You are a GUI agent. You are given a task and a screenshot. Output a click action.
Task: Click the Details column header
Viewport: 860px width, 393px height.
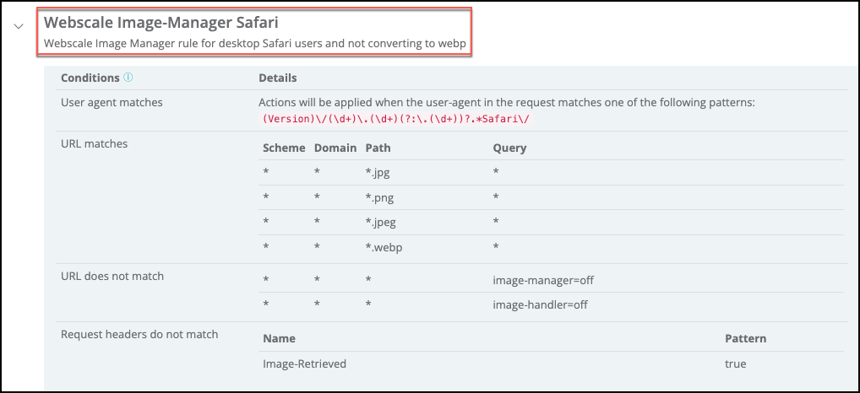pyautogui.click(x=277, y=78)
